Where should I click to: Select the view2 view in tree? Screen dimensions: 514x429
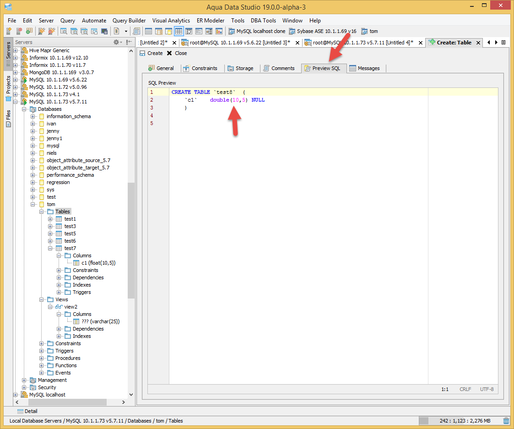71,307
